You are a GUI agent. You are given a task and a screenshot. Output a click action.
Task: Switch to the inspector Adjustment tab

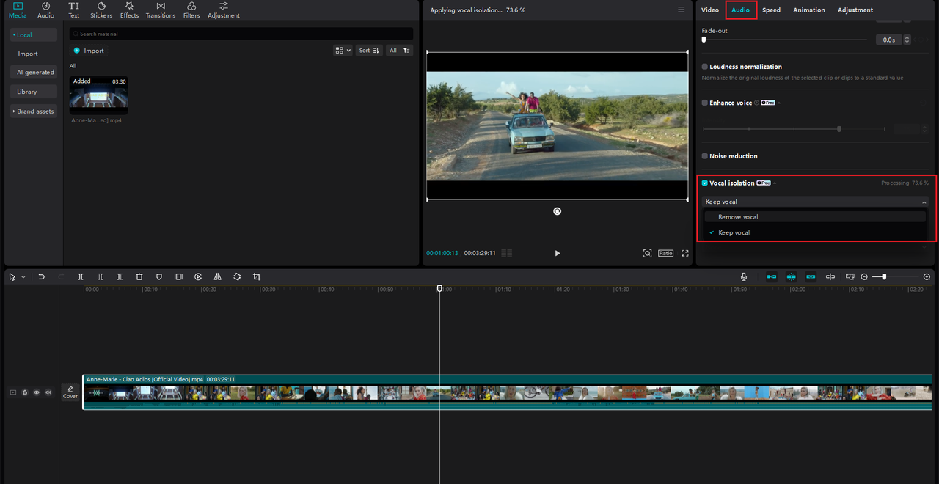[855, 10]
